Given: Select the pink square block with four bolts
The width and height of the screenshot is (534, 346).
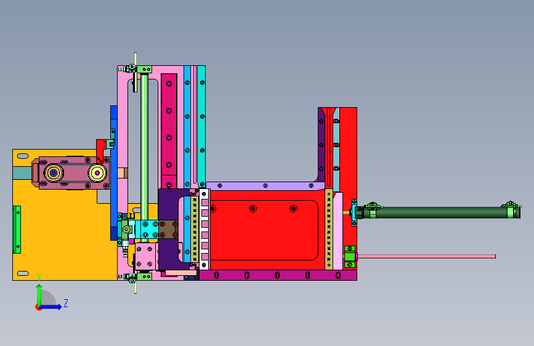Looking at the screenshot, I should (145, 256).
